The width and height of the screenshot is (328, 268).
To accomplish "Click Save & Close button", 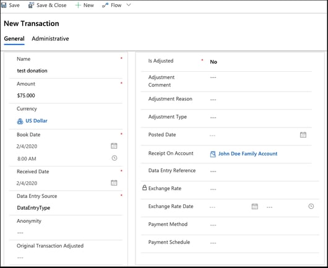I will 48,5.
